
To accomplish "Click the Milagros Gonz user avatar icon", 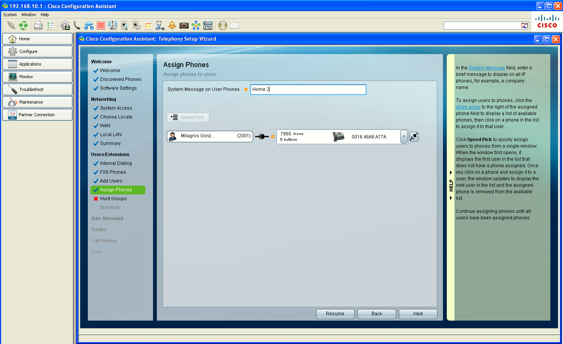I will coord(173,137).
